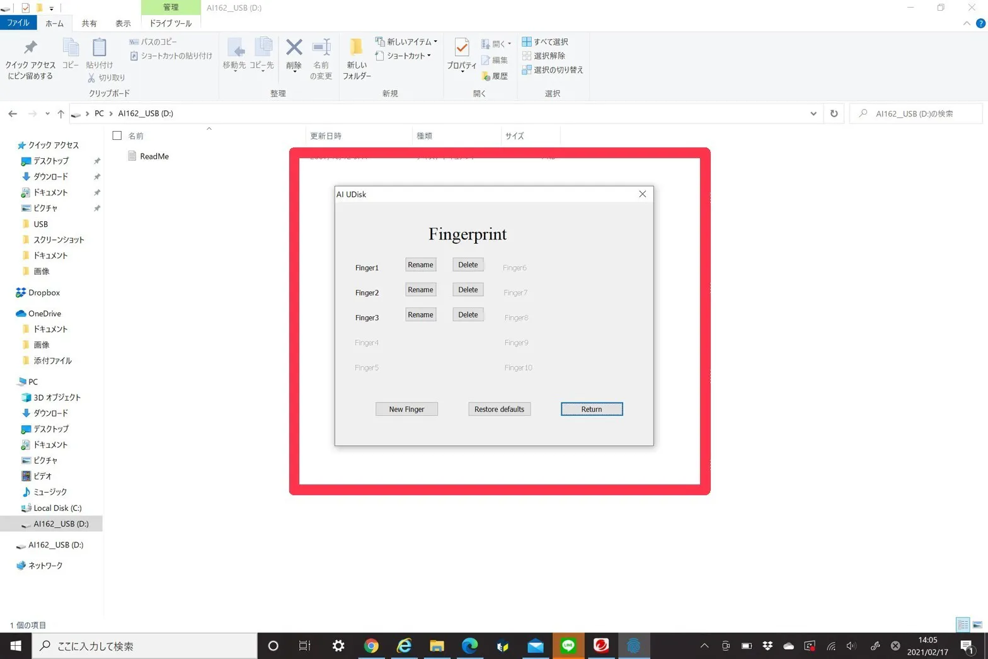This screenshot has width=988, height=659.
Task: Switch to details view toggle
Action: [x=963, y=625]
